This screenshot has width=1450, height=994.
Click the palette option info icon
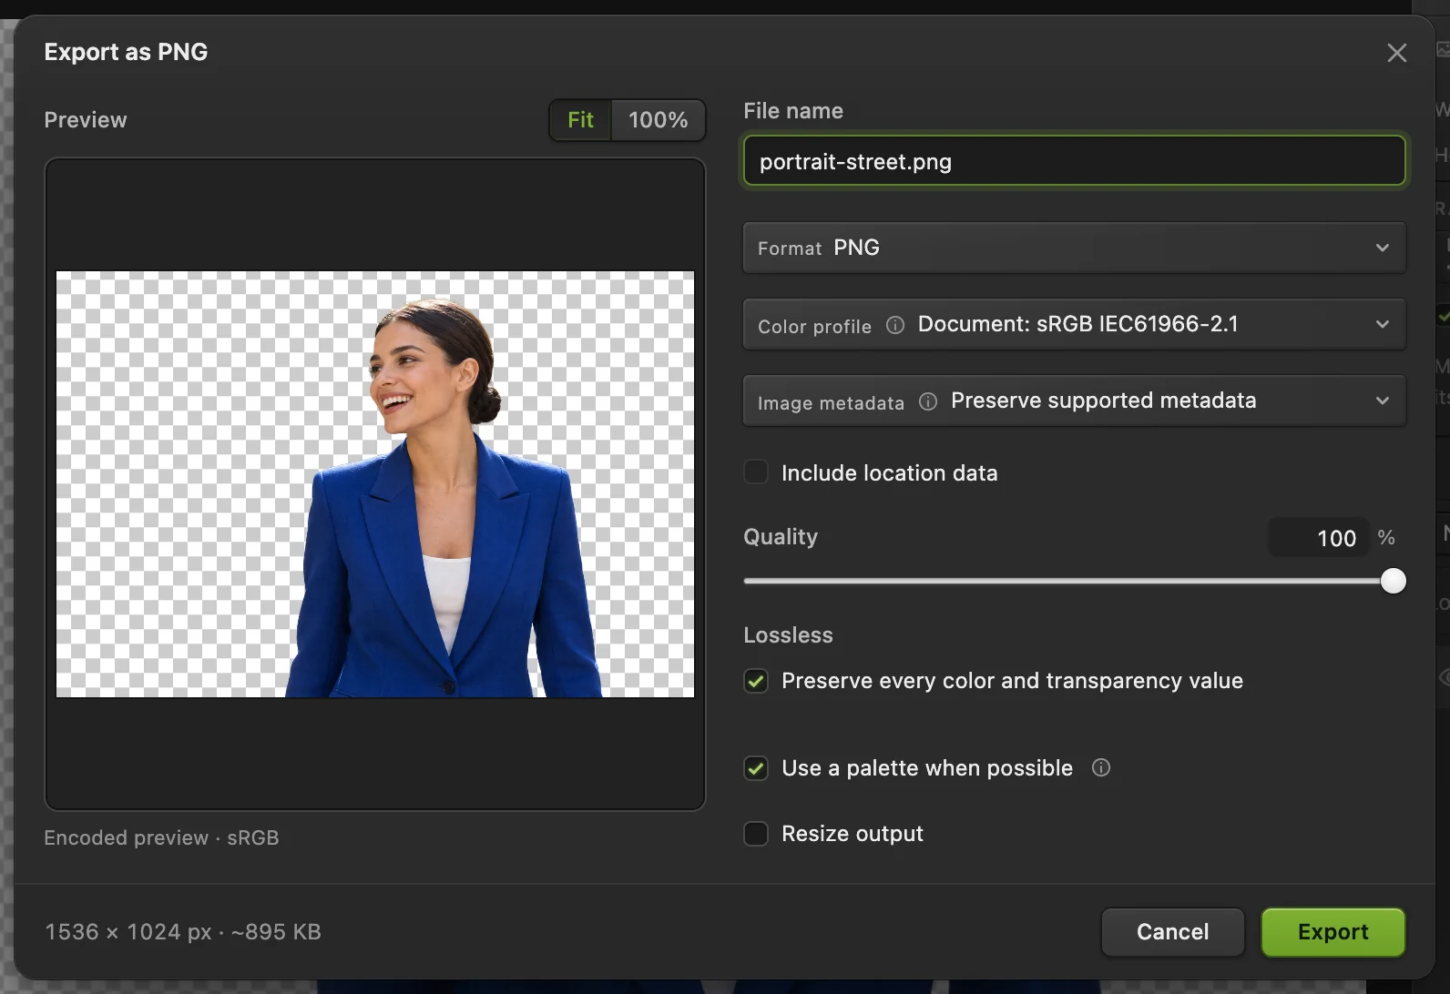(1101, 767)
